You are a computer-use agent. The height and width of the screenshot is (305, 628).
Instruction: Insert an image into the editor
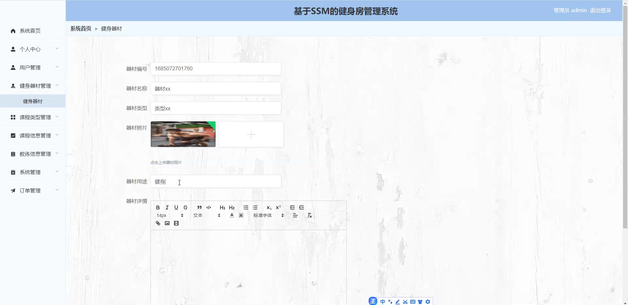pos(167,223)
